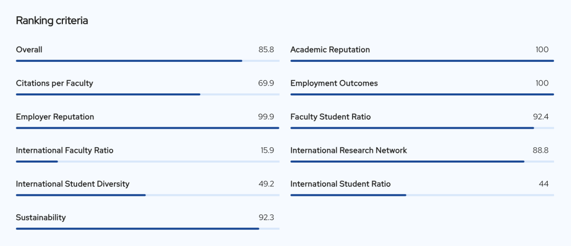The height and width of the screenshot is (246, 571).
Task: Click the Ranking criteria heading
Action: [x=52, y=21]
